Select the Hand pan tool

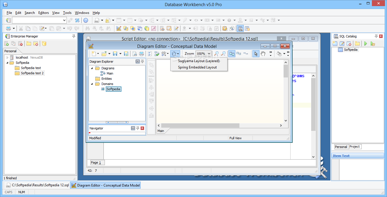tap(263, 54)
